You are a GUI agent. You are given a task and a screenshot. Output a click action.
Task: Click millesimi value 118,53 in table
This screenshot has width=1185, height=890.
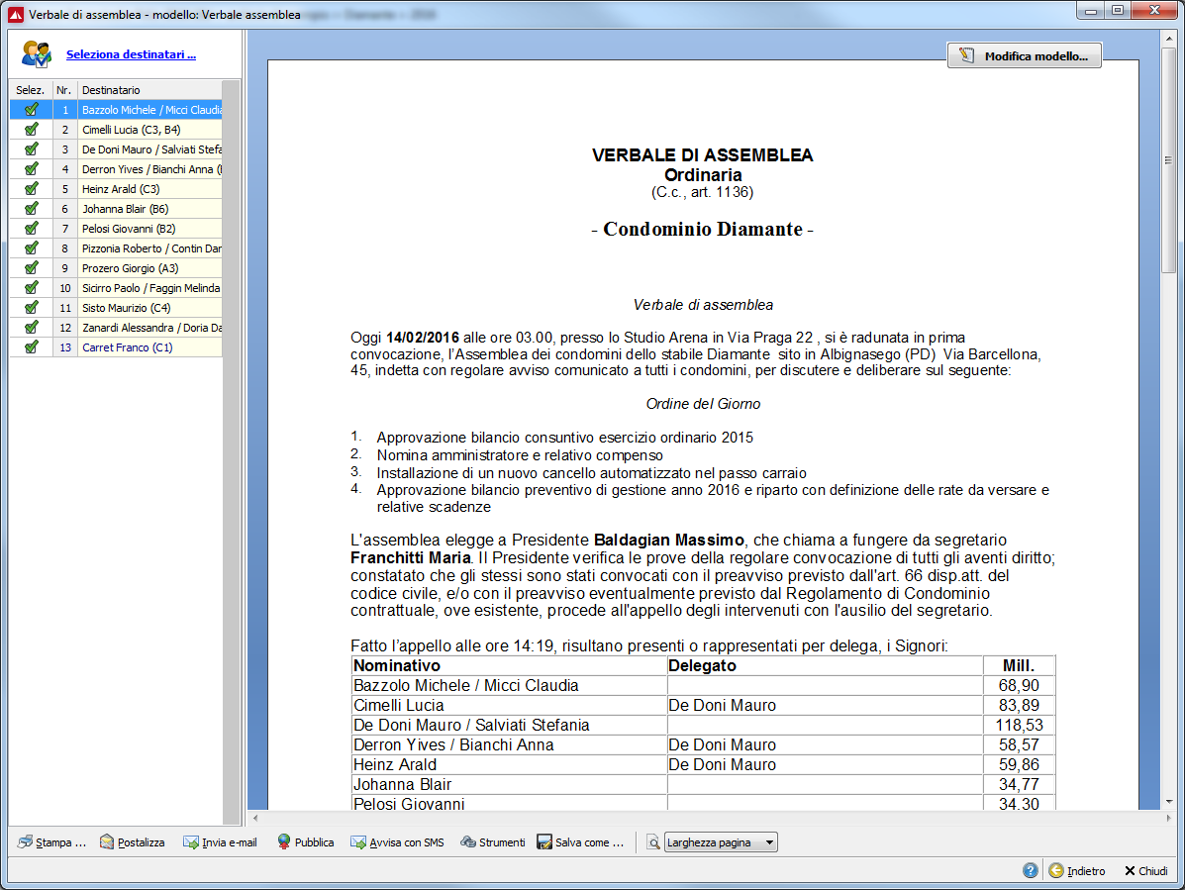pos(1019,725)
